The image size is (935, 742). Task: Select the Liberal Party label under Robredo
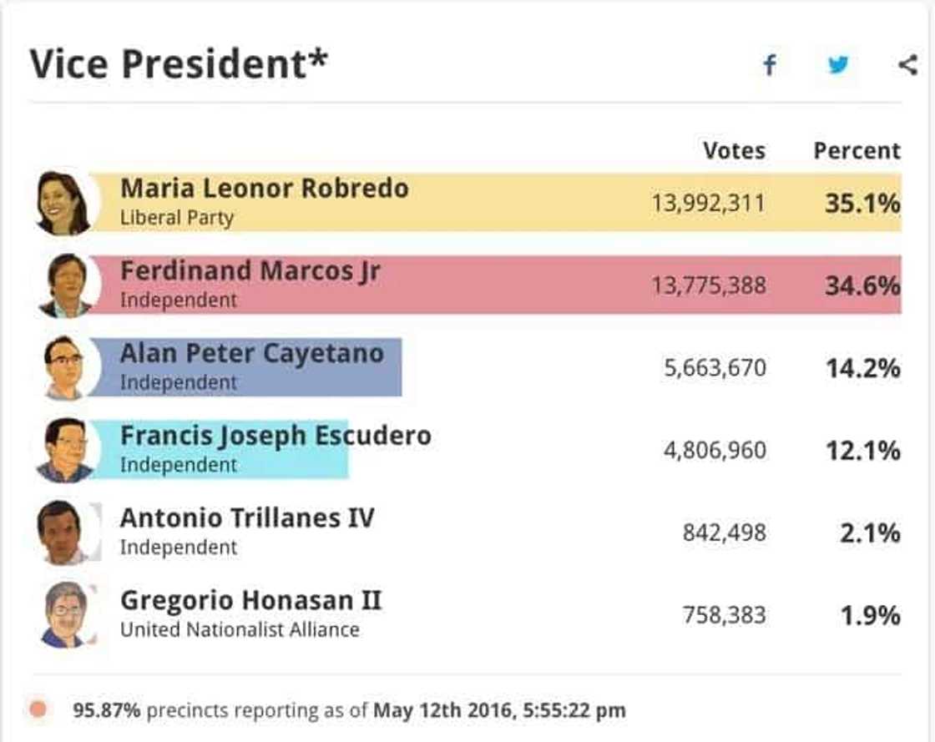175,219
